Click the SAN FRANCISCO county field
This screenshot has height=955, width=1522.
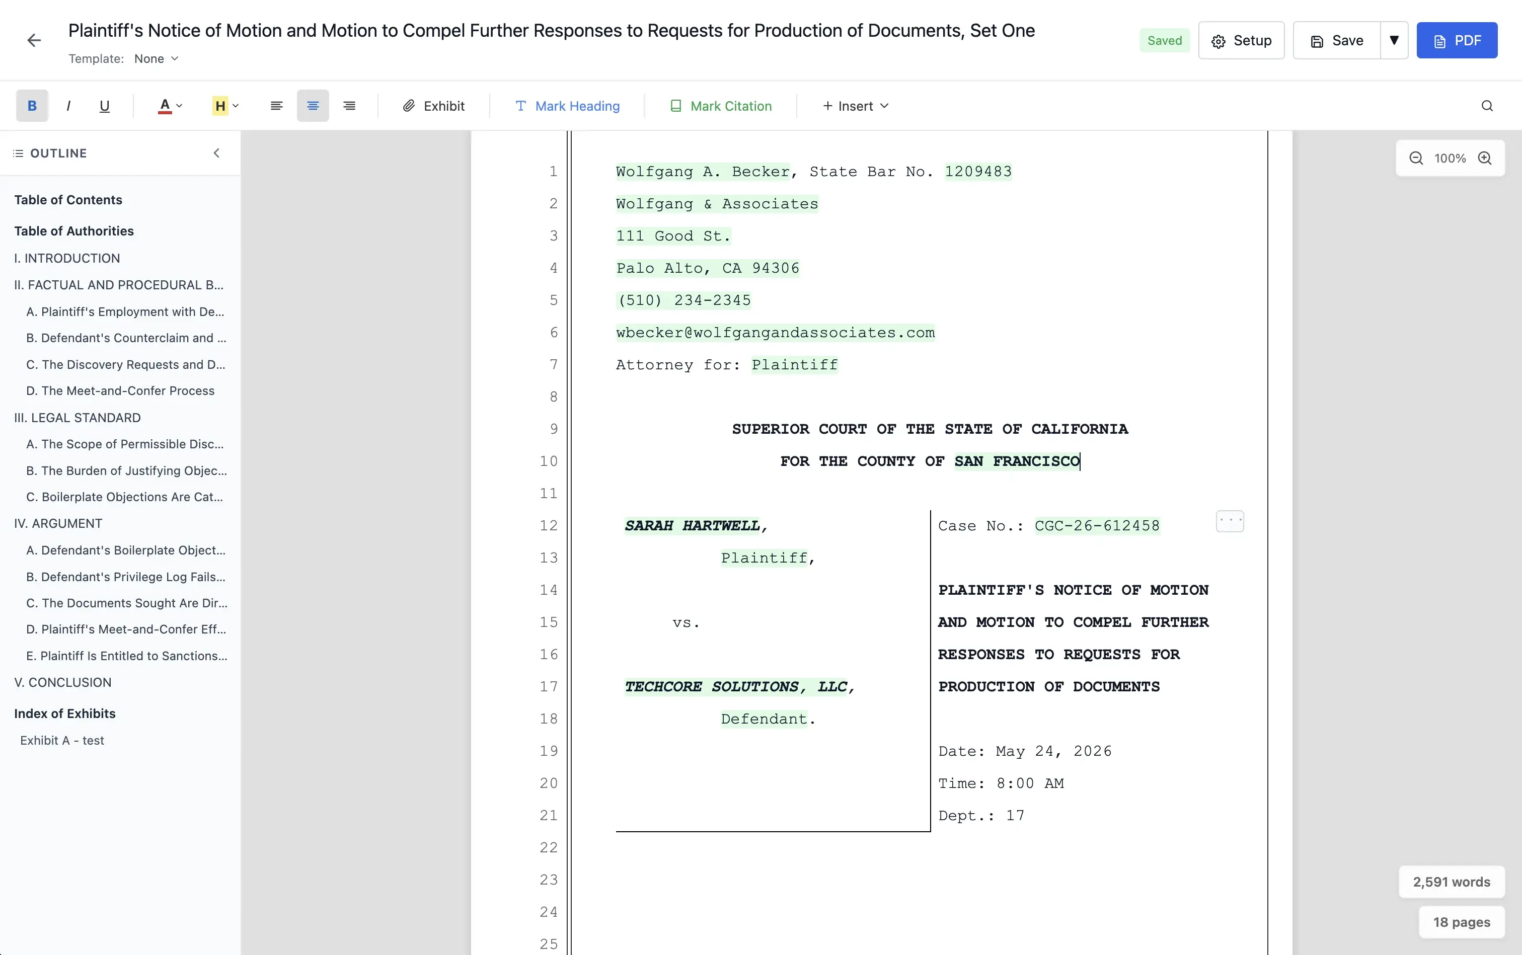pos(1017,461)
